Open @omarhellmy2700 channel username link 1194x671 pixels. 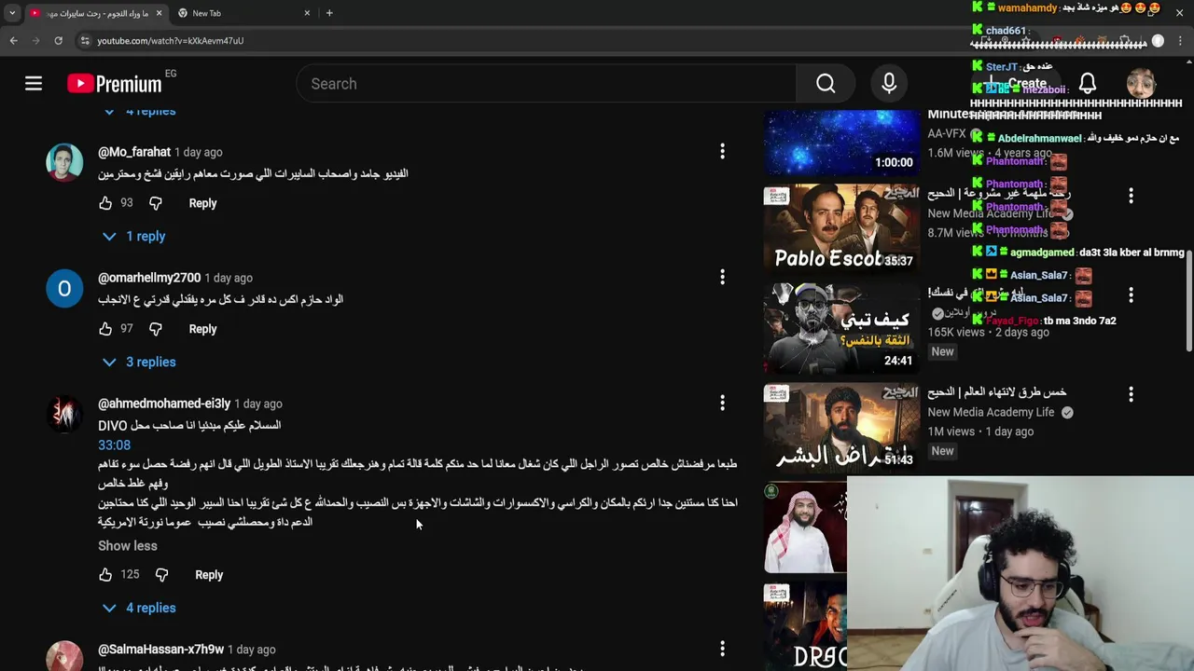pos(149,278)
